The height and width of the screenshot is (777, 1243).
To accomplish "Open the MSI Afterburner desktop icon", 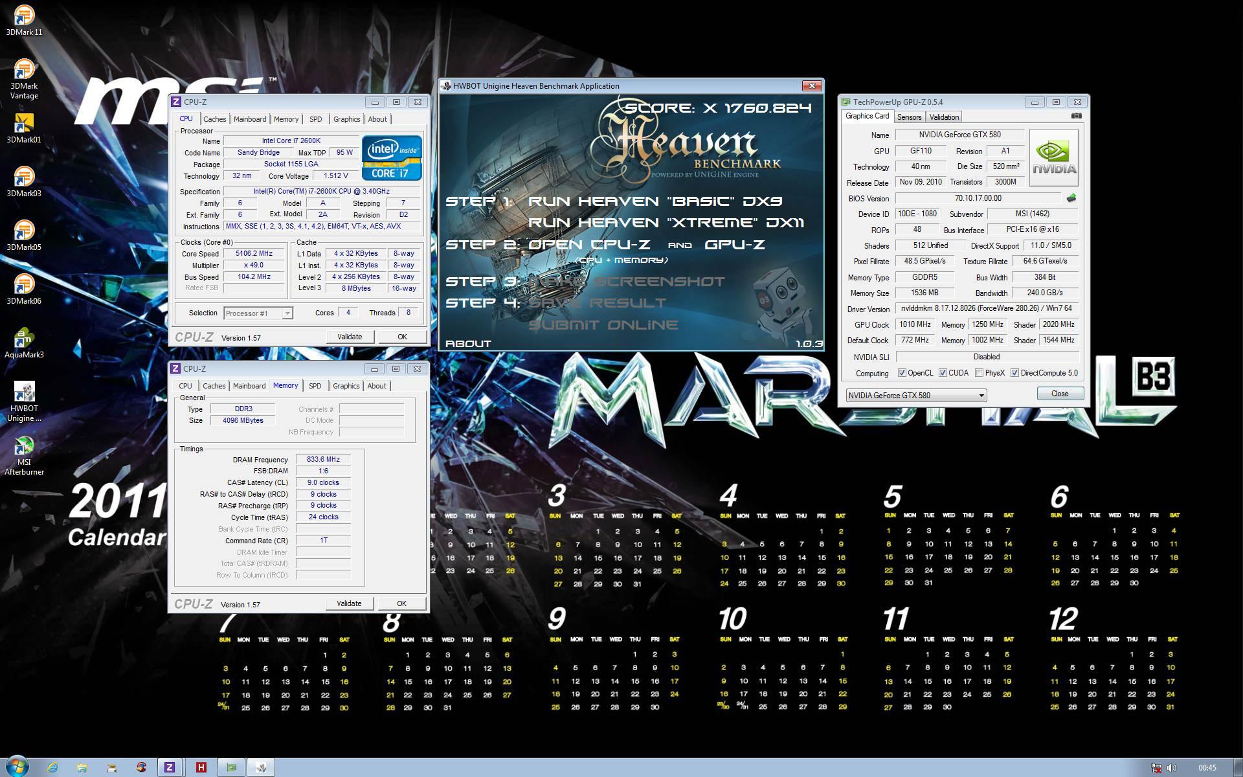I will pyautogui.click(x=24, y=455).
